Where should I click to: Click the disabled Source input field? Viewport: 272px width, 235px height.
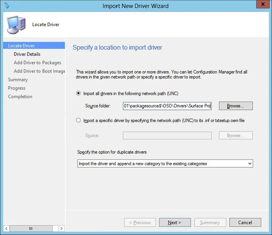(x=167, y=135)
